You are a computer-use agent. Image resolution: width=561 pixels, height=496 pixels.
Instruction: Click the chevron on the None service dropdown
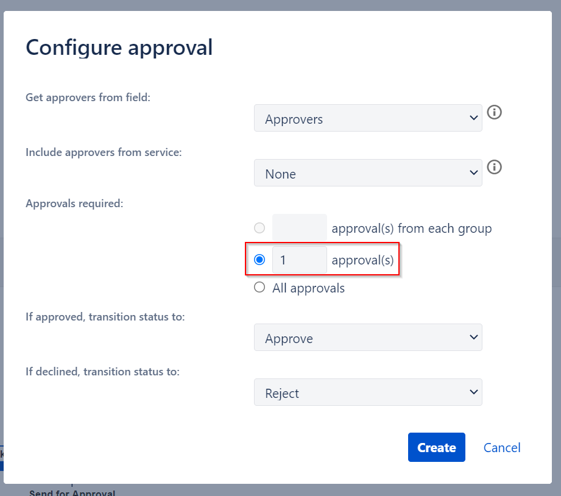point(473,172)
